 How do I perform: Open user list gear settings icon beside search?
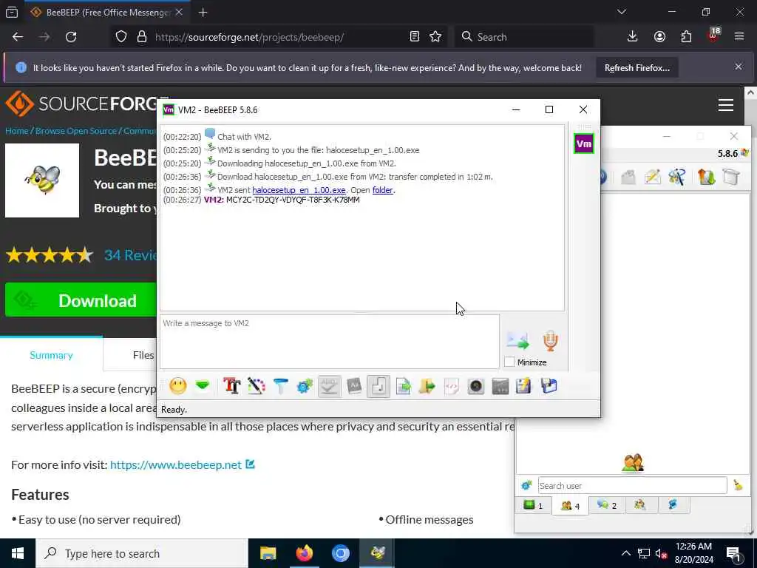coord(526,485)
